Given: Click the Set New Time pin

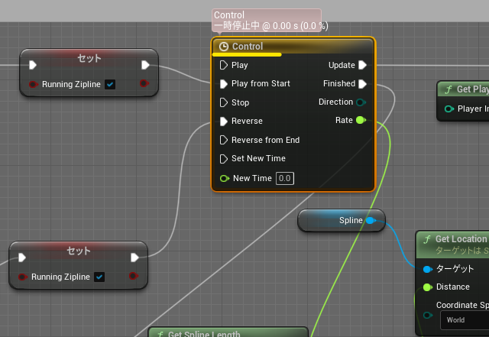Looking at the screenshot, I should [224, 159].
